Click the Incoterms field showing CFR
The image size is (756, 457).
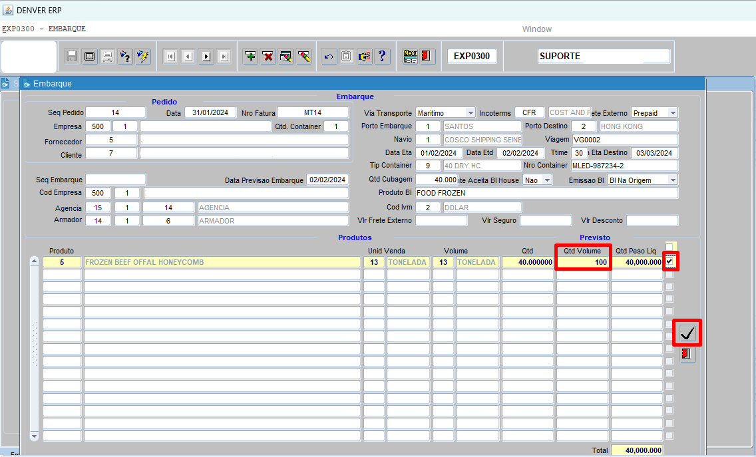(x=529, y=112)
